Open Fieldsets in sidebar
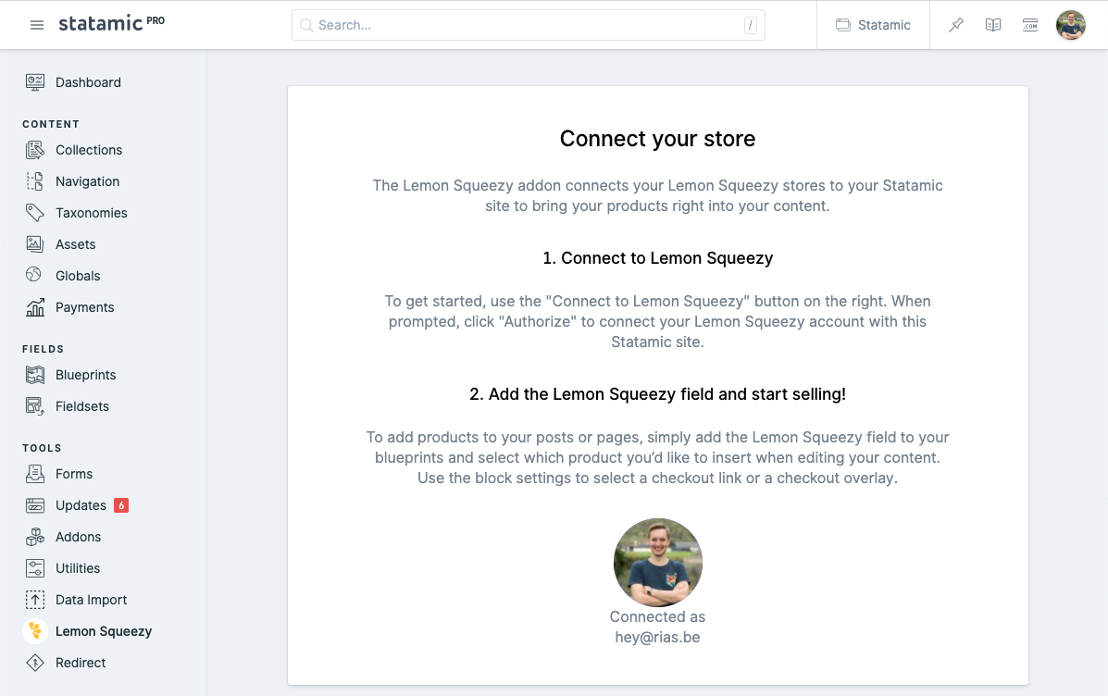 tap(82, 406)
